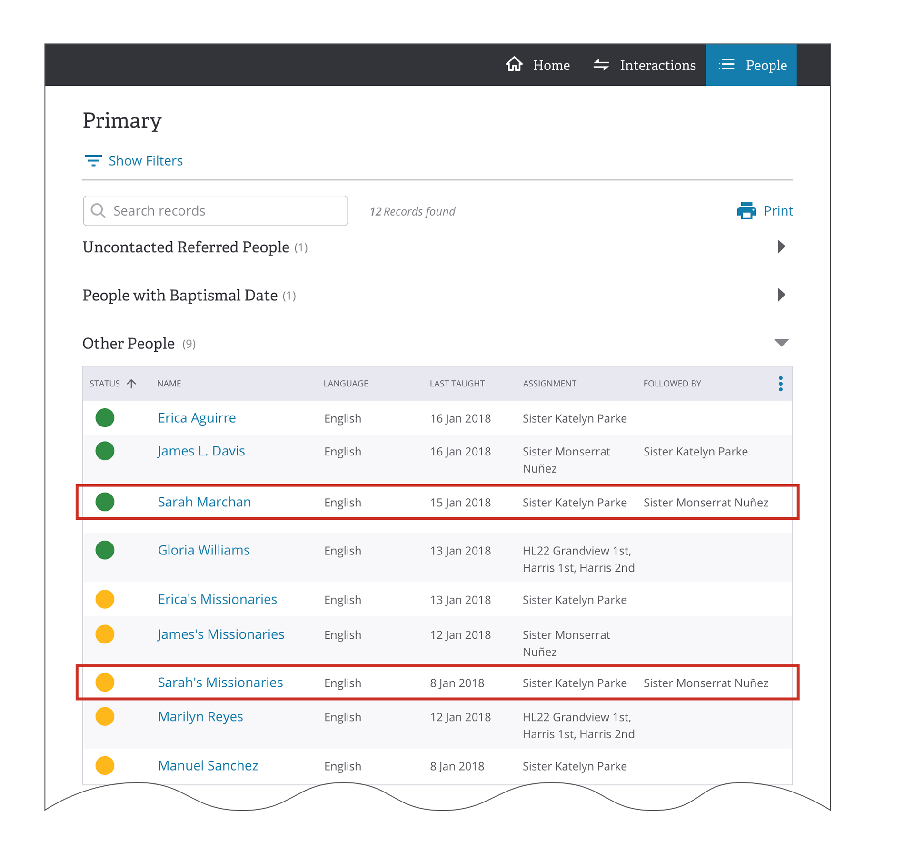Click the magnifier search icon
Viewport: 914px width, 861px height.
[98, 210]
